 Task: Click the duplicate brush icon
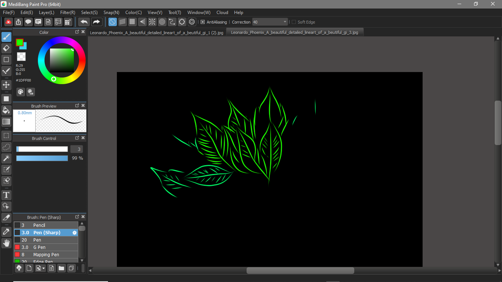click(71, 268)
